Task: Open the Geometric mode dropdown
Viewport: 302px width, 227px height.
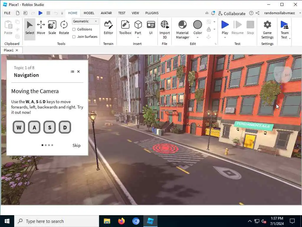Action: point(85,21)
